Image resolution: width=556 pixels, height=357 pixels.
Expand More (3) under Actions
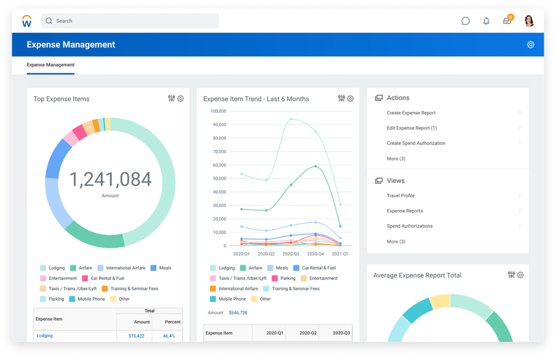[x=396, y=159]
